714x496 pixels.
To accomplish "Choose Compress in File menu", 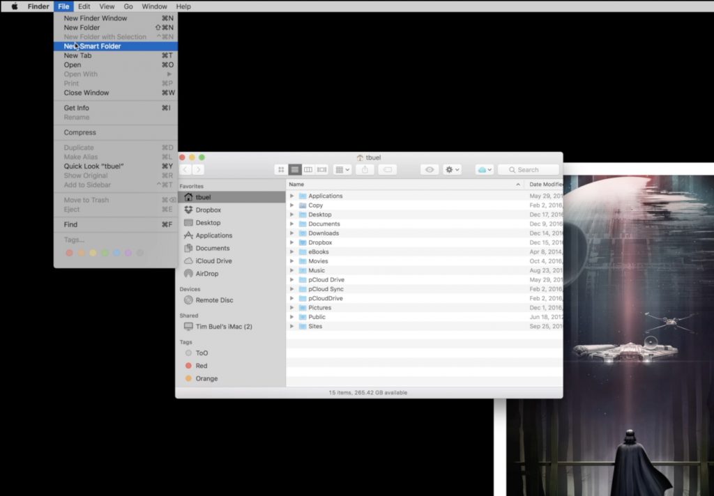I will (116, 132).
